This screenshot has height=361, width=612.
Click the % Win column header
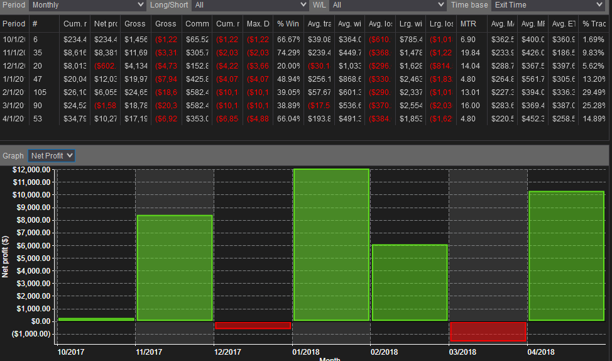288,24
